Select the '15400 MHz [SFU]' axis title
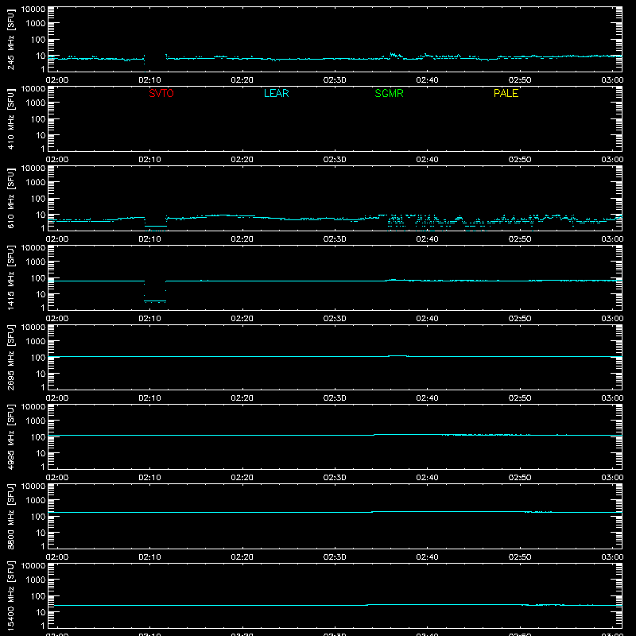Screen dimensions: 636x636 11,595
